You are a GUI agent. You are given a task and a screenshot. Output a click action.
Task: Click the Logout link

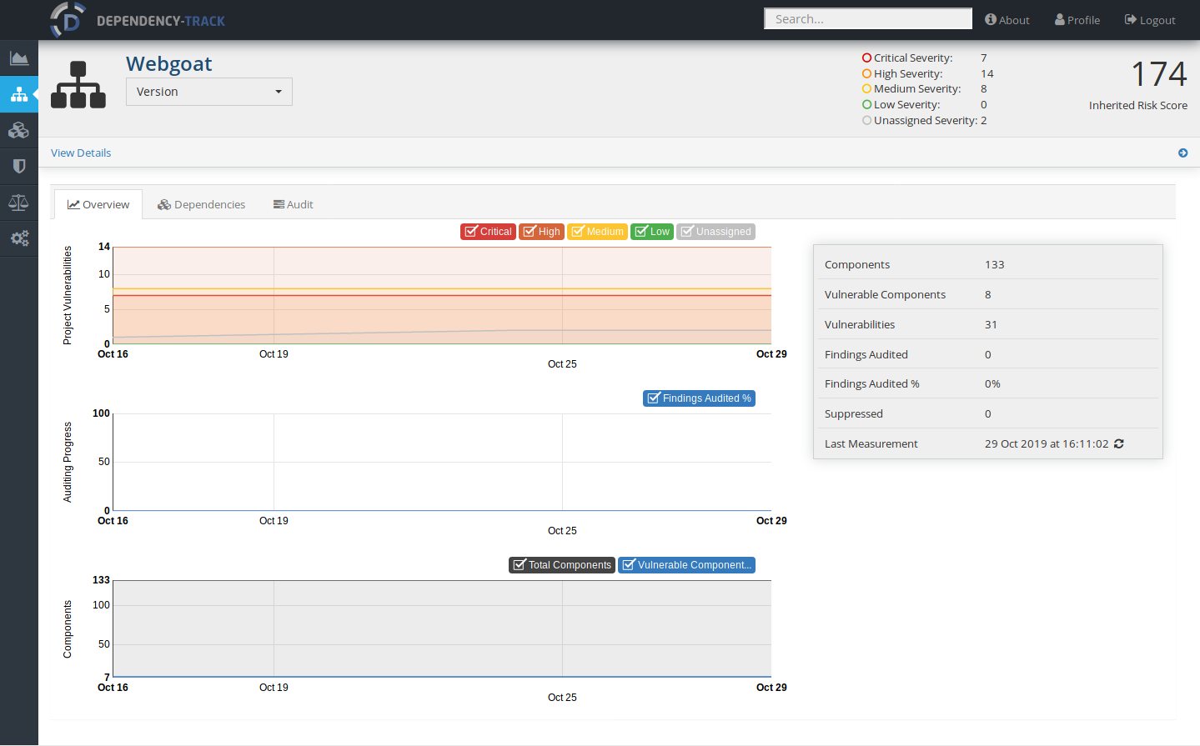1149,20
